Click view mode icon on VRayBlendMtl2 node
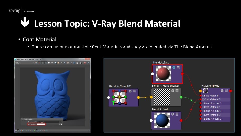The width and height of the screenshot is (241, 136). [226, 91]
